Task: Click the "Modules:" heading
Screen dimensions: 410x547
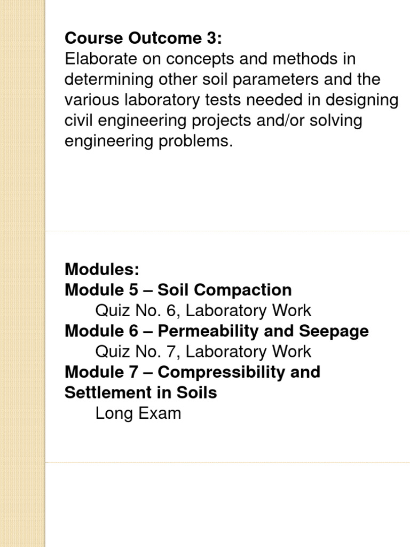Action: coord(101,270)
